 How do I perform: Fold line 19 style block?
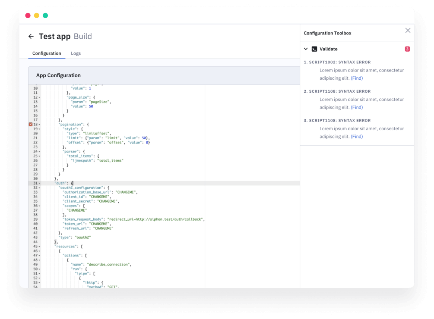click(39, 129)
